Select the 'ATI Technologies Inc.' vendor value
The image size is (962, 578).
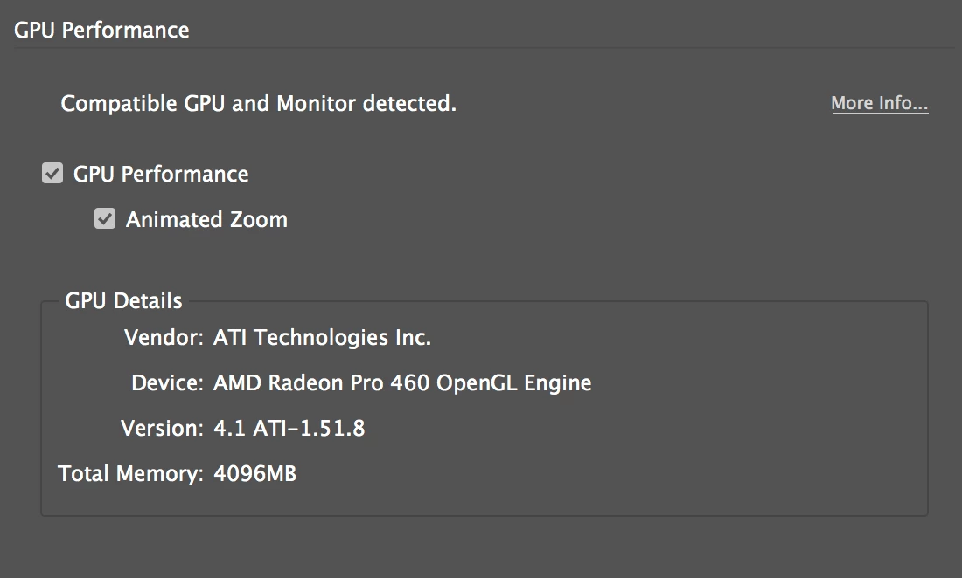point(322,337)
